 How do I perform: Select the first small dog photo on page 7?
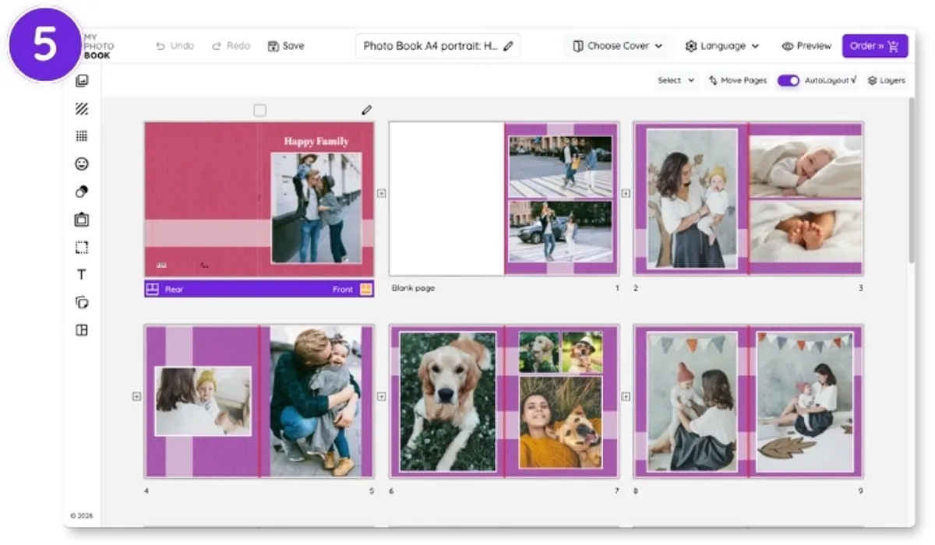[x=539, y=353]
